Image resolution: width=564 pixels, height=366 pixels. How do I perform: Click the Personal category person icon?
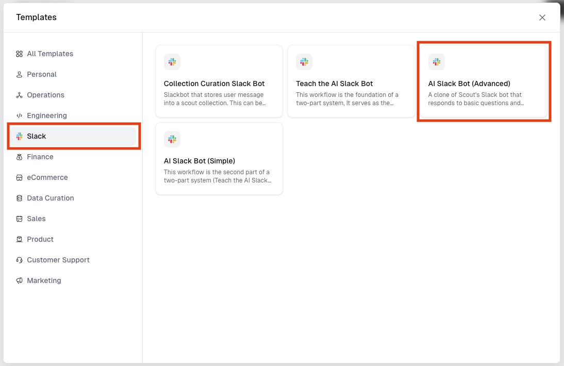point(20,74)
